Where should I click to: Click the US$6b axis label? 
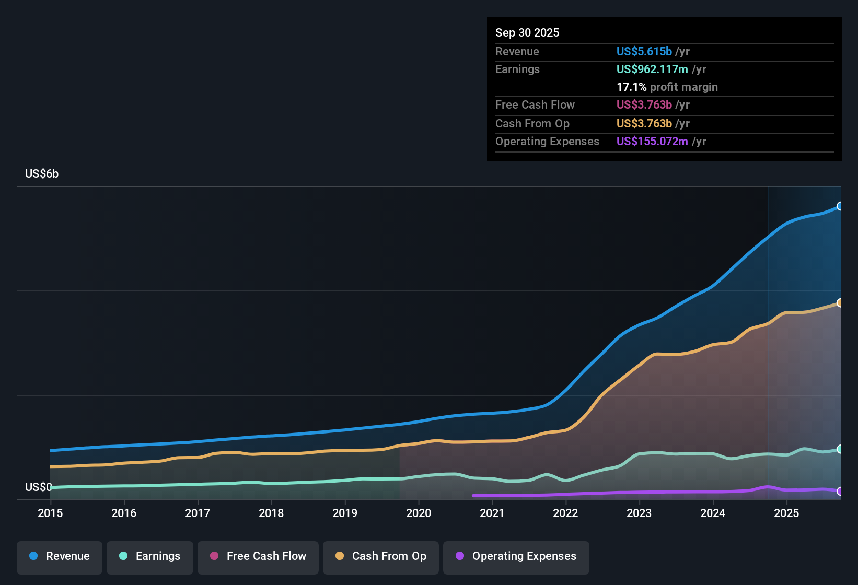41,173
